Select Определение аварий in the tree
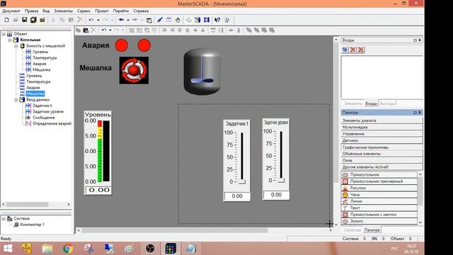The image size is (453, 255). (52, 123)
